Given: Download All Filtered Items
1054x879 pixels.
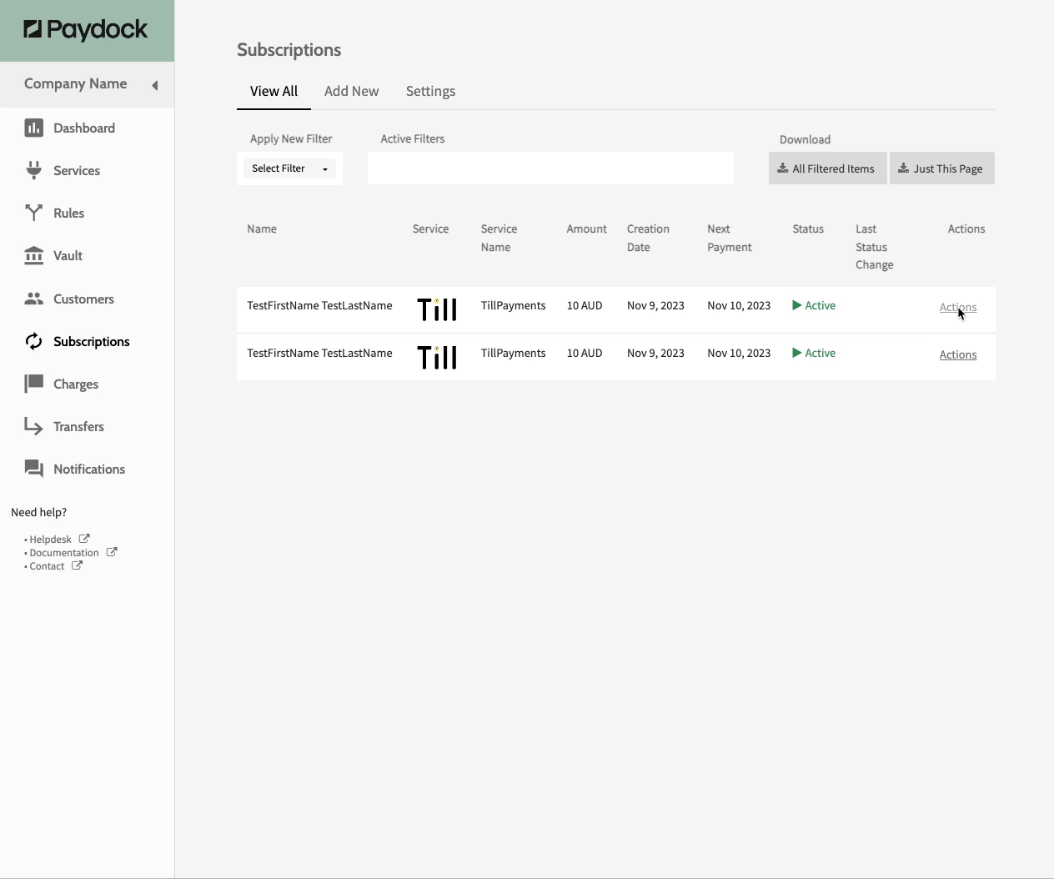Looking at the screenshot, I should point(826,168).
